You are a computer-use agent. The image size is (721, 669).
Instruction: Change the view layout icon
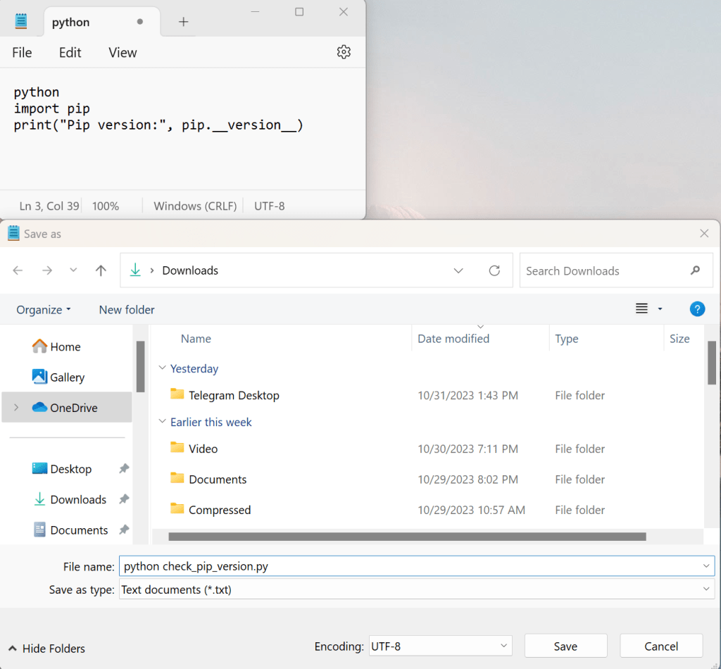click(x=641, y=309)
